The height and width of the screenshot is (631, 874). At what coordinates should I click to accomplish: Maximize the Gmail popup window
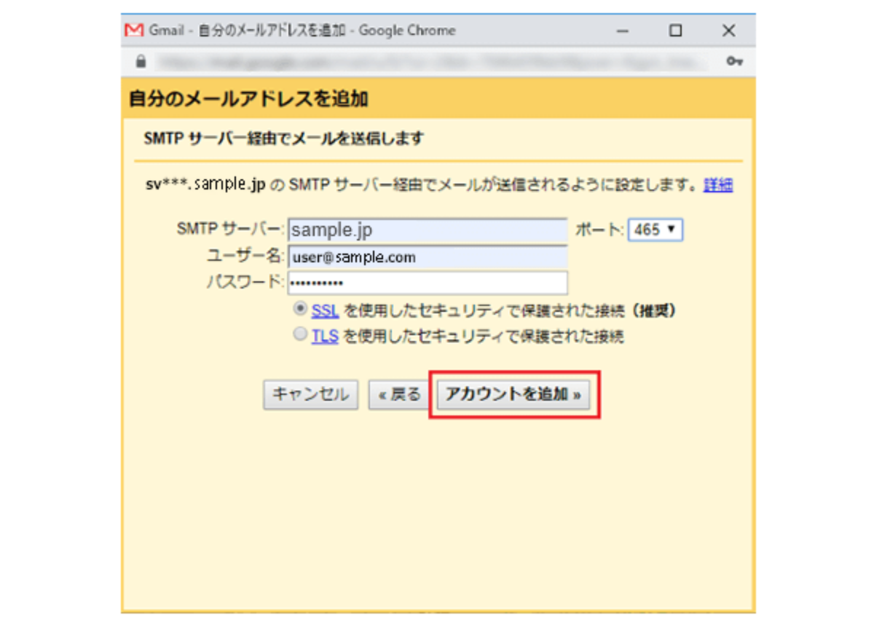[676, 31]
